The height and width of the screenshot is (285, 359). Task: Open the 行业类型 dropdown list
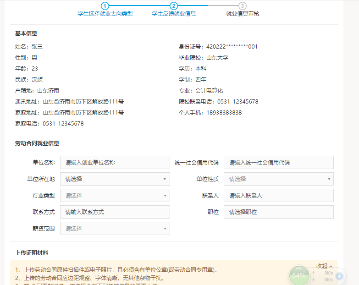click(x=115, y=196)
